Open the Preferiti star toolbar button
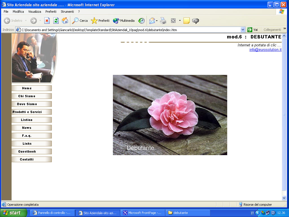 (100, 21)
